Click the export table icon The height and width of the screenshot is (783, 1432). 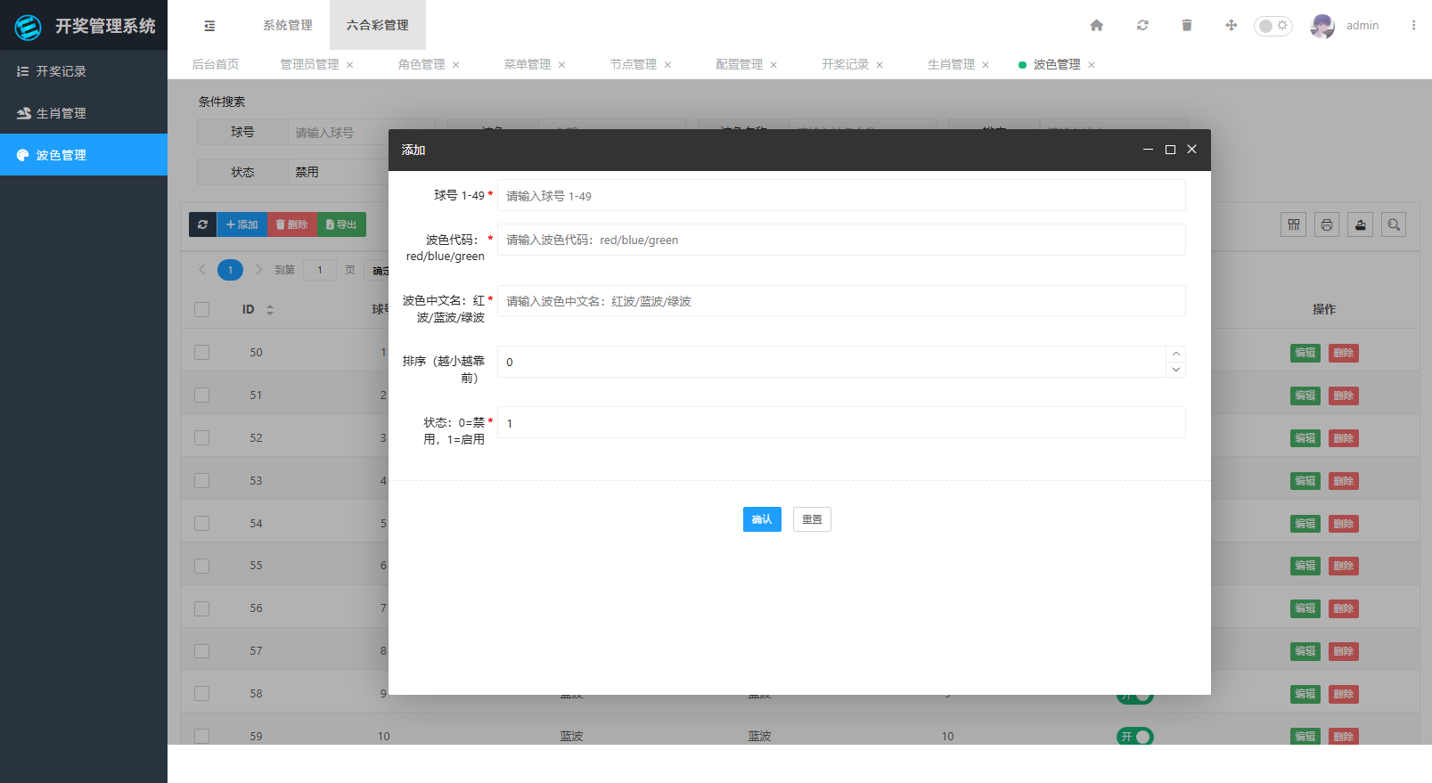(1361, 224)
